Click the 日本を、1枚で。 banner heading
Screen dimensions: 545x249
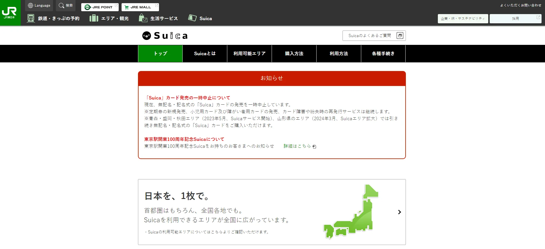point(177,196)
